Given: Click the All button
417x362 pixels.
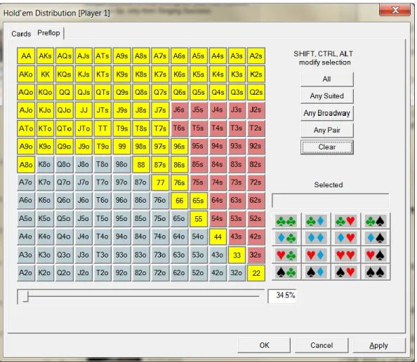Looking at the screenshot, I should pos(327,79).
